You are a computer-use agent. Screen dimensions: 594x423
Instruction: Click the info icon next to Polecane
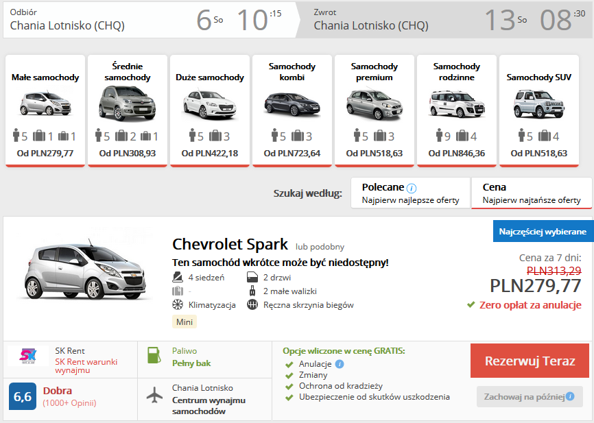[412, 188]
